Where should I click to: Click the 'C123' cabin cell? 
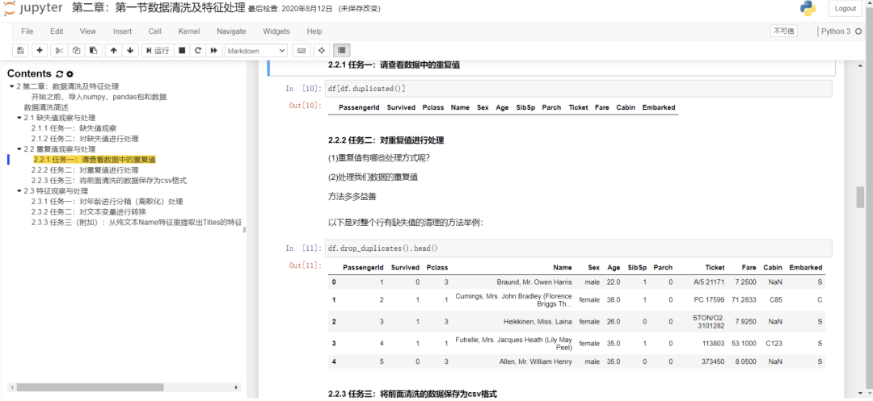click(774, 344)
